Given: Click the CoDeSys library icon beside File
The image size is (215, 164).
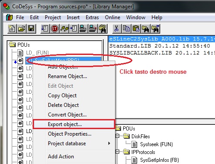Looking at the screenshot, I should pyautogui.click(x=10, y=17).
